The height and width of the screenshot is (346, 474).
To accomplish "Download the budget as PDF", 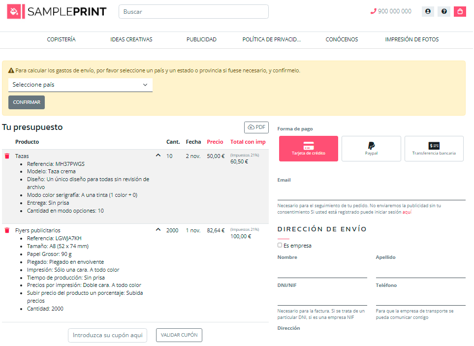I will click(x=256, y=127).
